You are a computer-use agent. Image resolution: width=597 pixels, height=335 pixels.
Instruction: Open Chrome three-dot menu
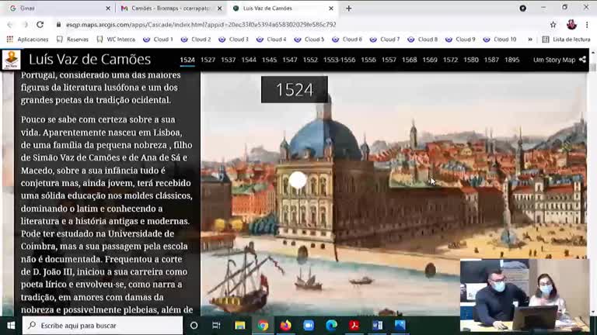tap(587, 25)
